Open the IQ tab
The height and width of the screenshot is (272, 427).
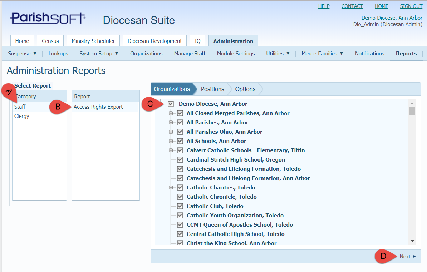(x=198, y=41)
